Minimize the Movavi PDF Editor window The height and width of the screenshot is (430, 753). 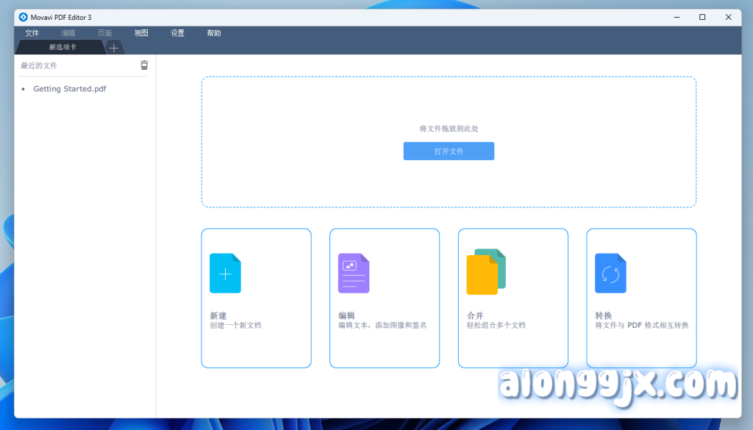click(677, 17)
